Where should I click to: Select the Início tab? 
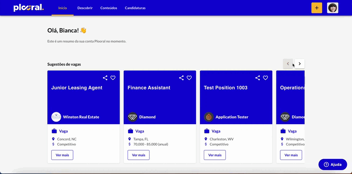click(x=63, y=8)
